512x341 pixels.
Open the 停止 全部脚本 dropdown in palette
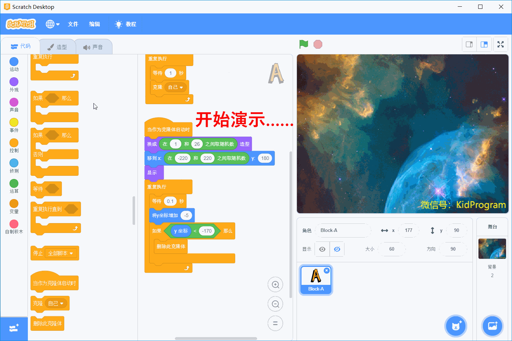point(61,253)
